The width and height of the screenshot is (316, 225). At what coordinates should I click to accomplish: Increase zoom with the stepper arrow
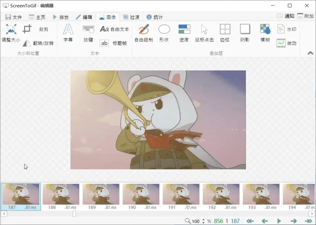[x=203, y=219]
